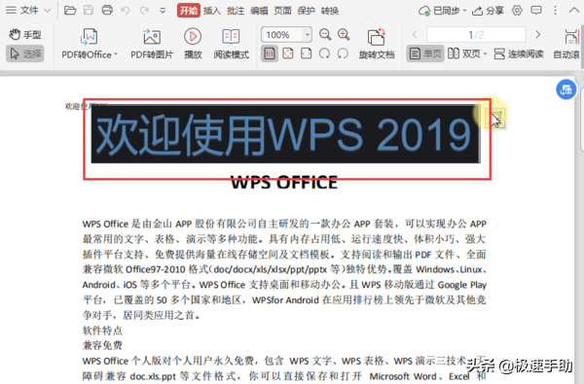584x384 pixels.
Task: Click the feedback chat bubble icon
Action: (536, 11)
